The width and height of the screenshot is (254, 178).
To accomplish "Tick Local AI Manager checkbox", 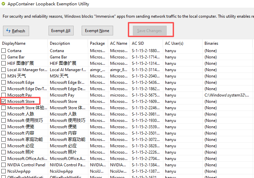I will 3,70.
